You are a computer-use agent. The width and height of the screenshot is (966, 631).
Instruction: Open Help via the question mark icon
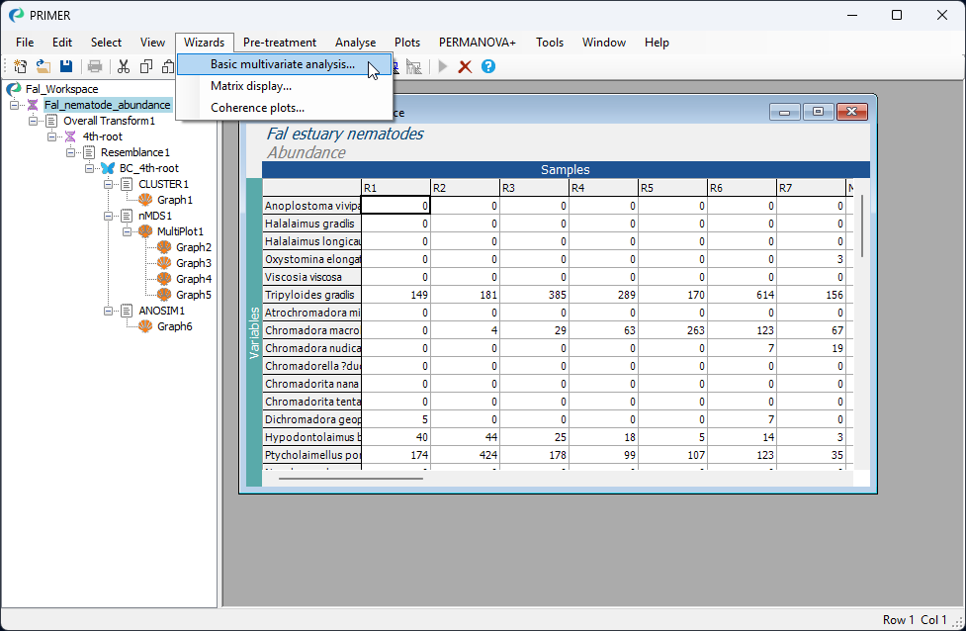[485, 66]
